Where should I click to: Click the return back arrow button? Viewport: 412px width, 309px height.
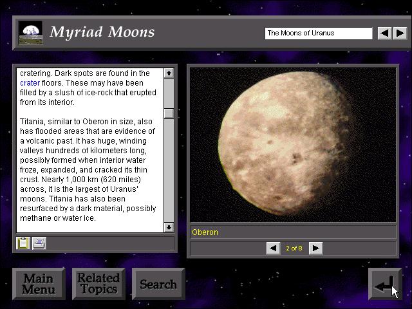pos(385,284)
